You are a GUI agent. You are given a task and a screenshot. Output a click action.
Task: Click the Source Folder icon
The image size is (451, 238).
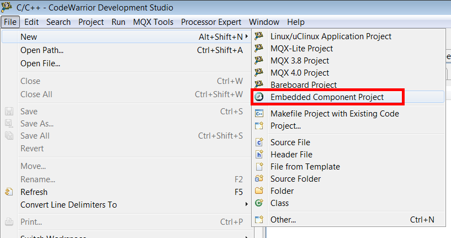pos(259,179)
